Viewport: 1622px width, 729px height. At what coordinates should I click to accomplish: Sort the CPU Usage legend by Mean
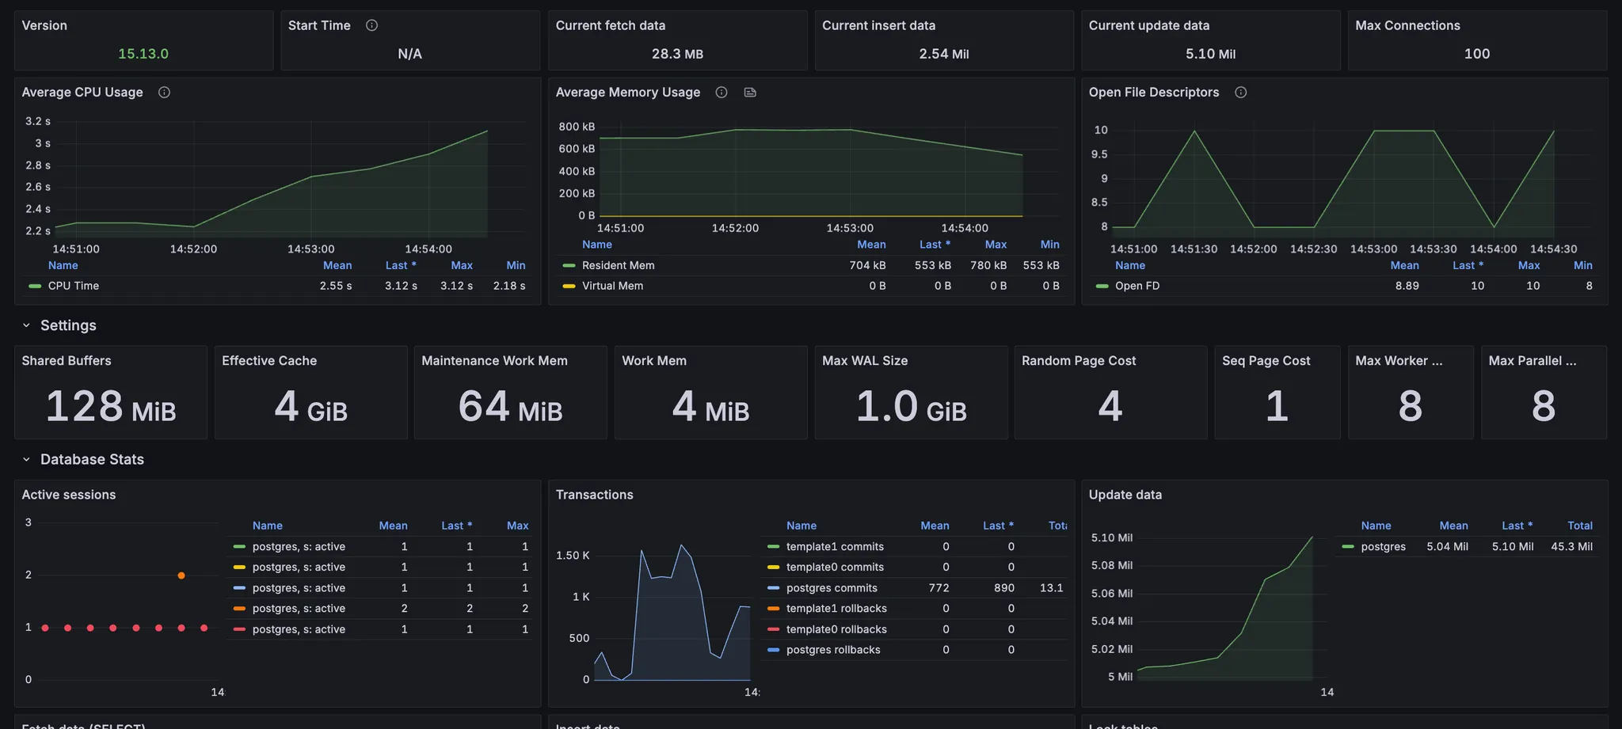(x=337, y=265)
